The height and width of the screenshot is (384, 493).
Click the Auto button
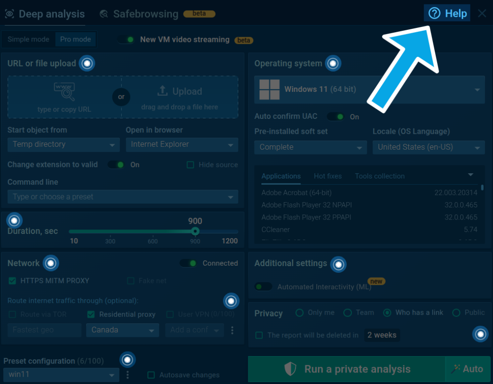point(468,369)
